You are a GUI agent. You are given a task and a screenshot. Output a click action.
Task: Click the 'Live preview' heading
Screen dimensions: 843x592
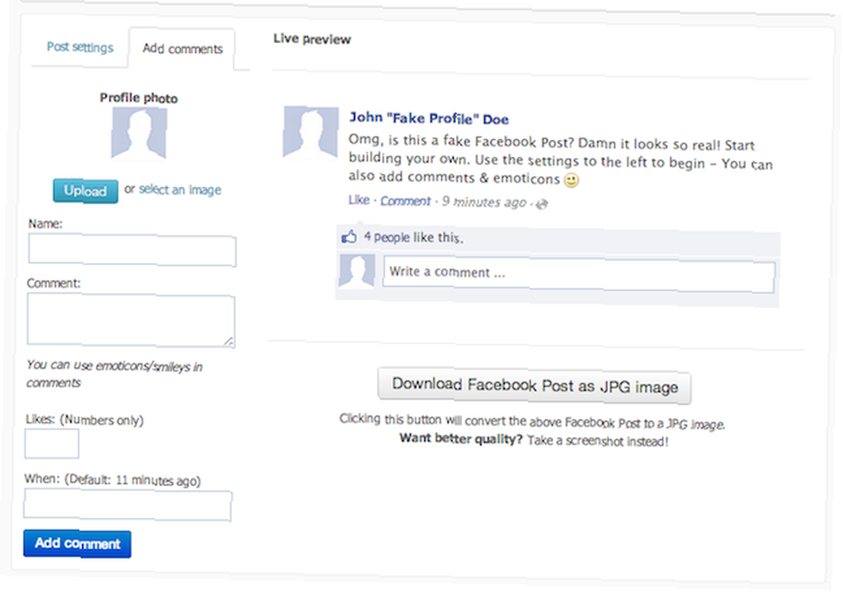click(312, 39)
